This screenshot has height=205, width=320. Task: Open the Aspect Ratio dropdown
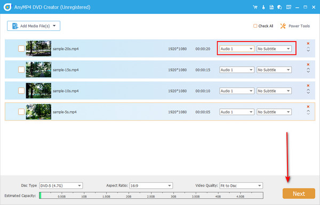click(151, 186)
